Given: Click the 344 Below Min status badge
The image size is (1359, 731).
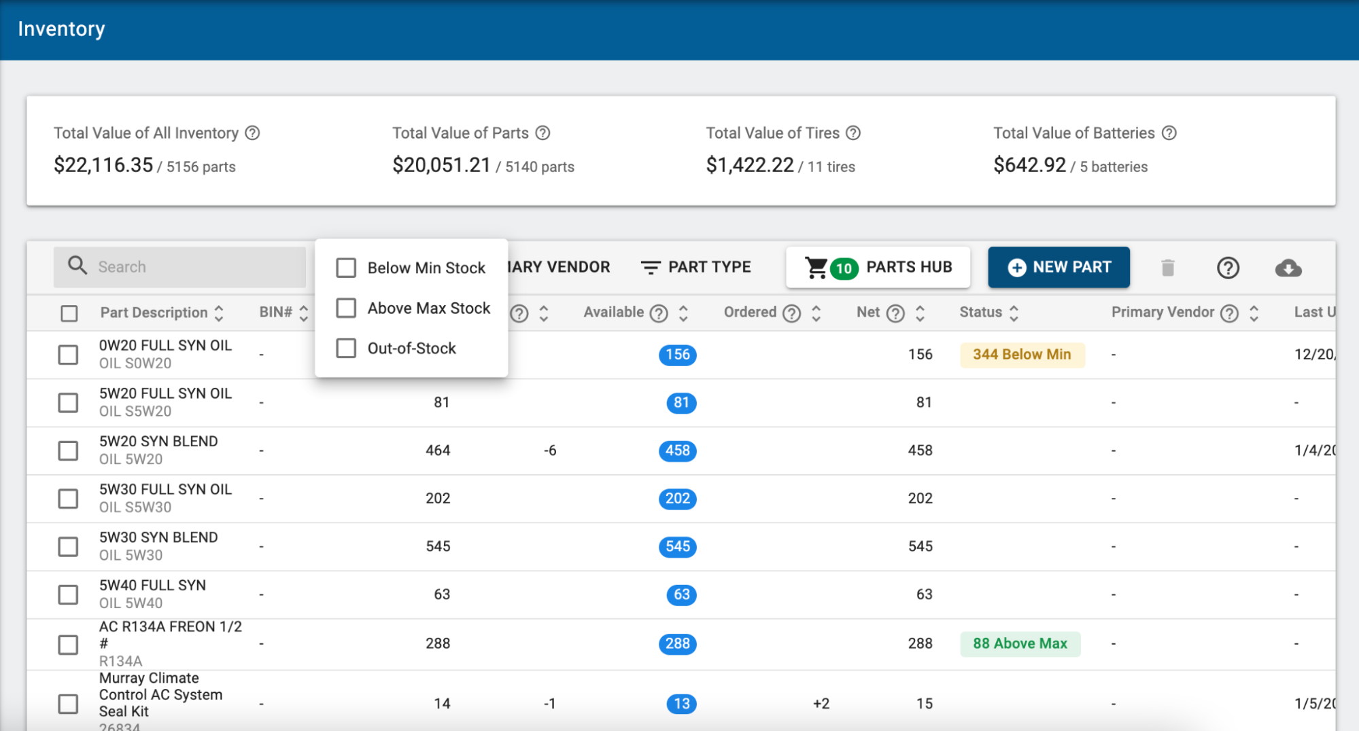Looking at the screenshot, I should tap(1022, 354).
